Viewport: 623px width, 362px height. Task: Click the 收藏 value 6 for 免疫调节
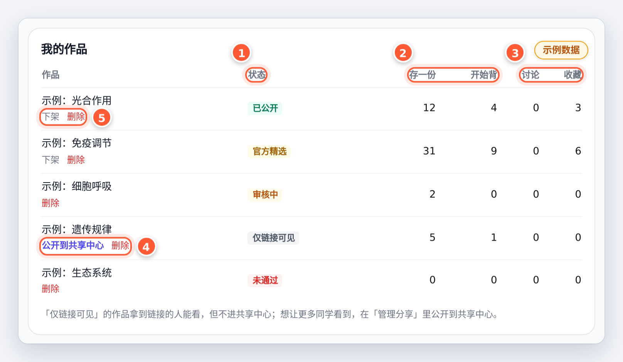[x=578, y=151]
